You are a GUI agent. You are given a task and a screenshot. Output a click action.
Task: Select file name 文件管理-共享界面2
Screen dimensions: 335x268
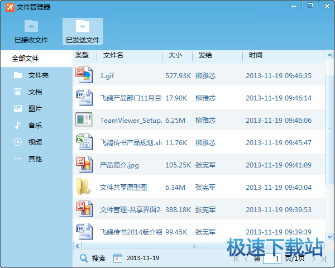click(x=131, y=210)
